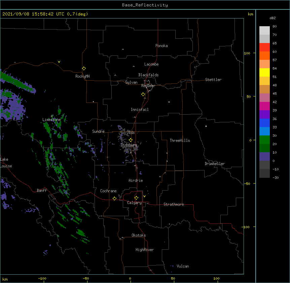Select the yellow diamond between Olds and Didsbury
The width and height of the screenshot is (290, 283).
131,140
